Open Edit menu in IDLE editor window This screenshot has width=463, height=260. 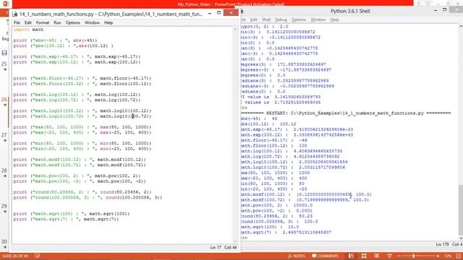click(x=27, y=22)
